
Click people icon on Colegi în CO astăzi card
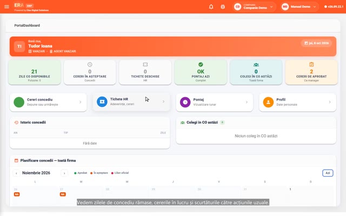[x=256, y=65]
